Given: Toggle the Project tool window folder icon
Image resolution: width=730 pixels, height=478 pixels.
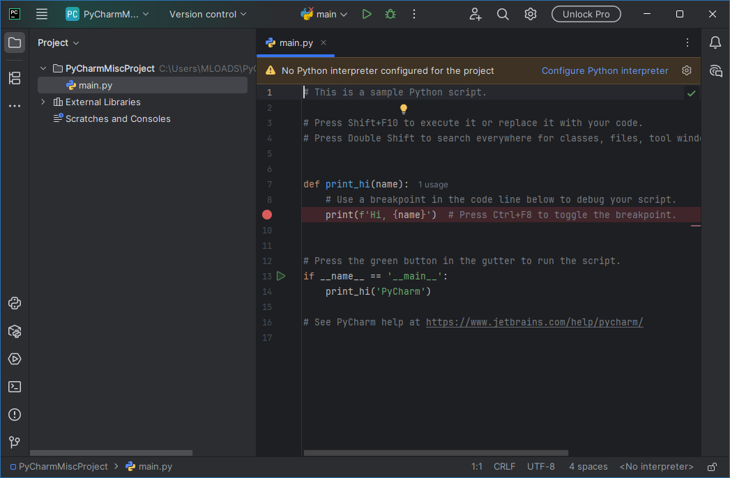Looking at the screenshot, I should click(15, 43).
